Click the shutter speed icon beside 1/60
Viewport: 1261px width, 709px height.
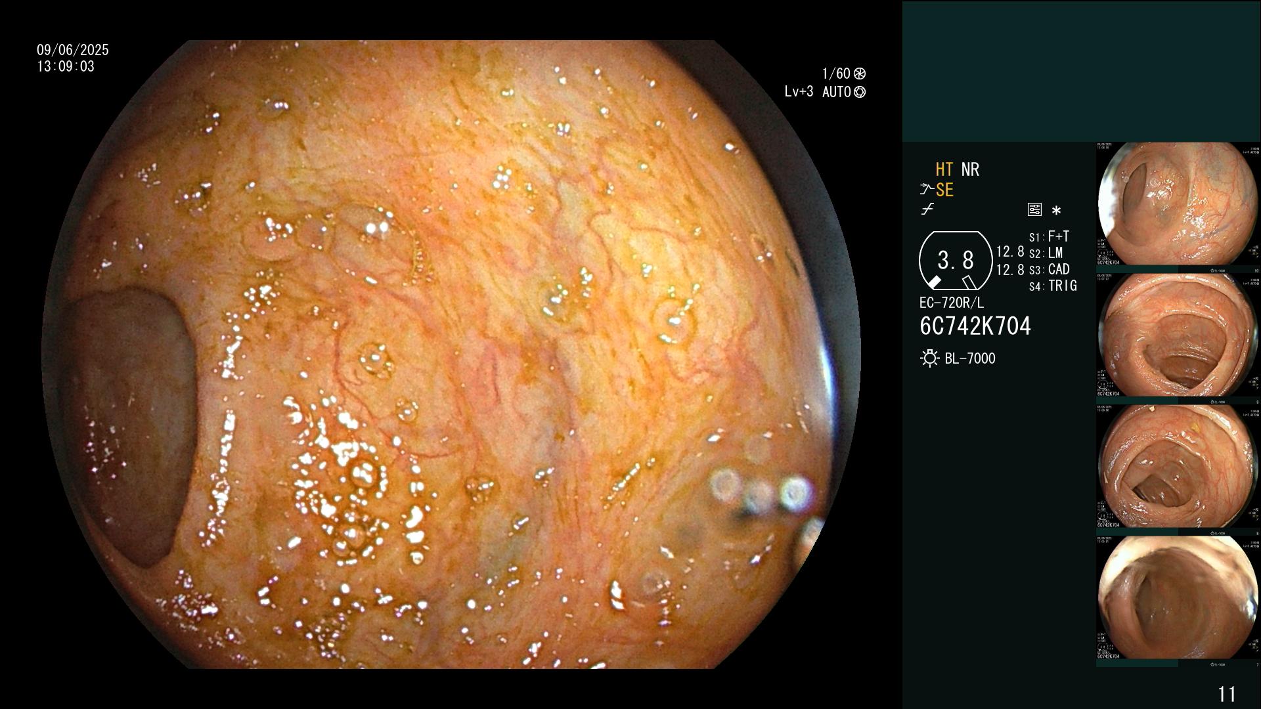(x=859, y=74)
